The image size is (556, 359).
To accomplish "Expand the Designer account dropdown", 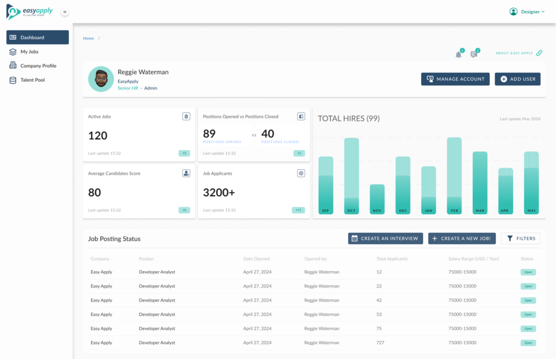I will [x=527, y=11].
